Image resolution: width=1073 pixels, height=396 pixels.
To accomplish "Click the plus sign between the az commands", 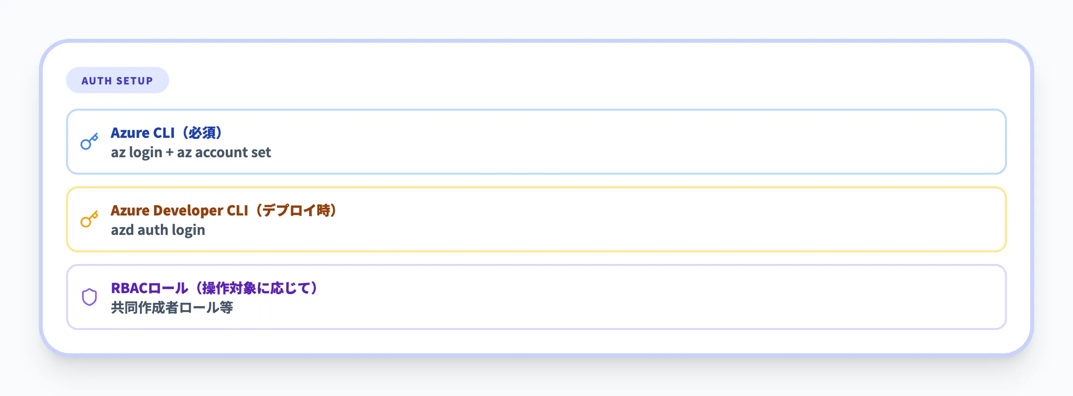I will tap(170, 153).
